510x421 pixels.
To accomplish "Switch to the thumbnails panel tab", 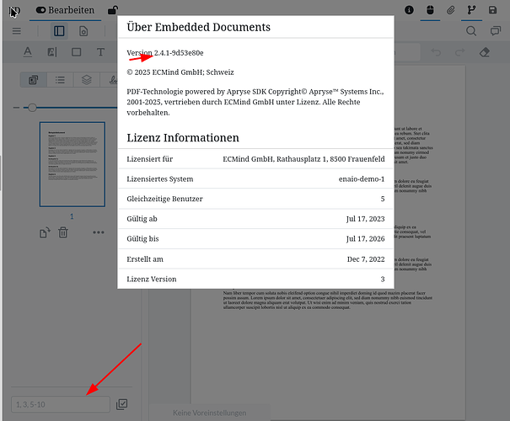I will point(33,80).
